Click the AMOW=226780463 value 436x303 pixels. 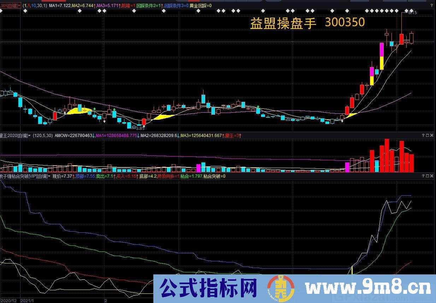coord(74,136)
